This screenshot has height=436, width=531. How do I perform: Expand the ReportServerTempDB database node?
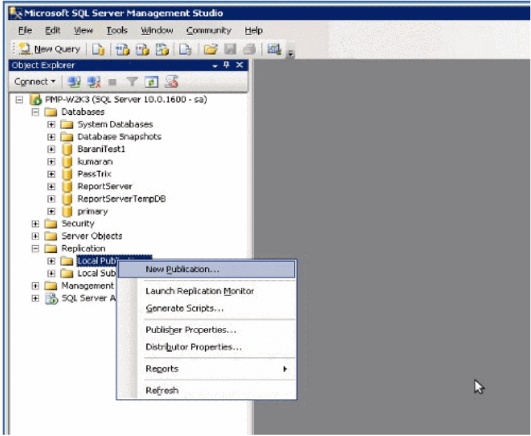pos(51,199)
